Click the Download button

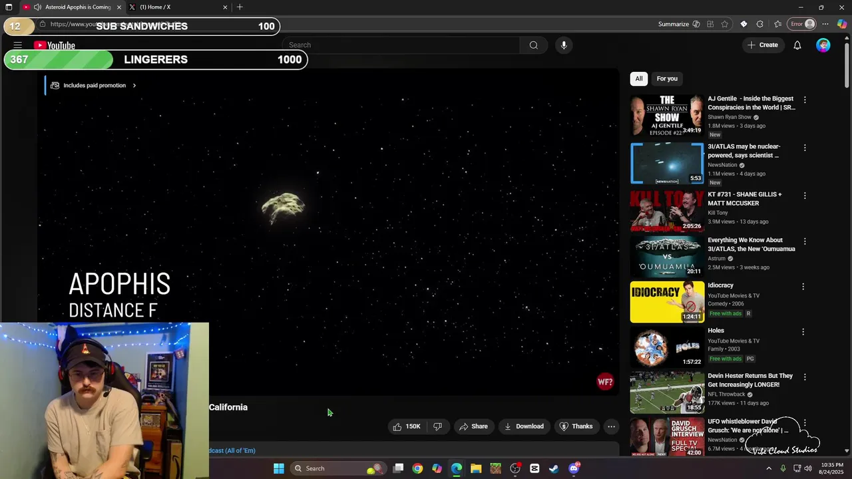pyautogui.click(x=524, y=426)
